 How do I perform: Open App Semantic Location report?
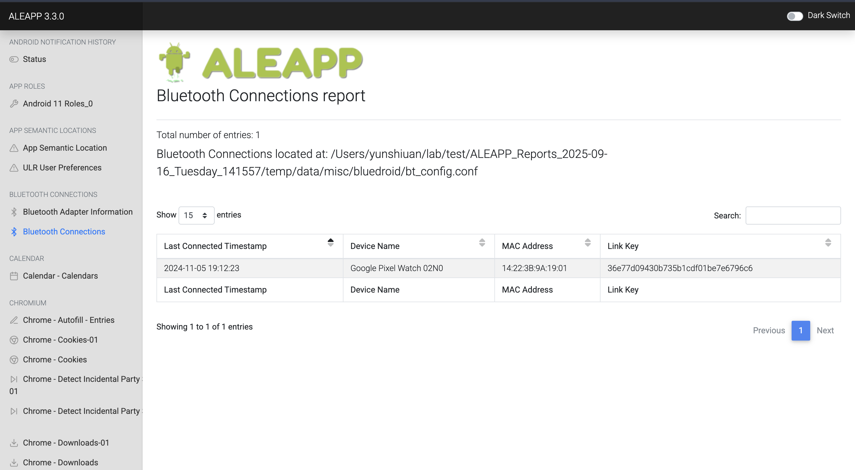[65, 148]
